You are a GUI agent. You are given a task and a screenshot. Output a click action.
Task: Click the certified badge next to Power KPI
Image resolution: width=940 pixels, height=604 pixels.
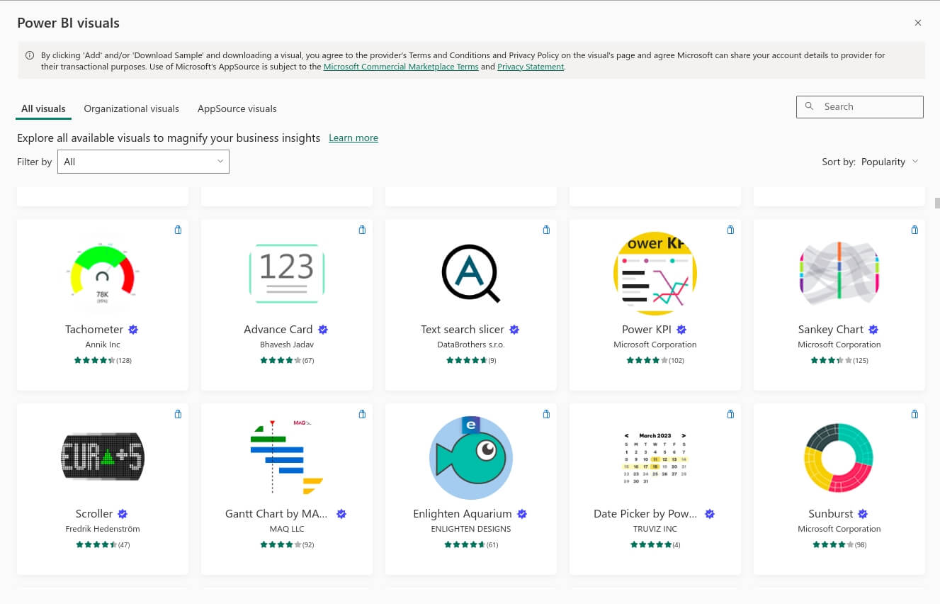pyautogui.click(x=681, y=330)
